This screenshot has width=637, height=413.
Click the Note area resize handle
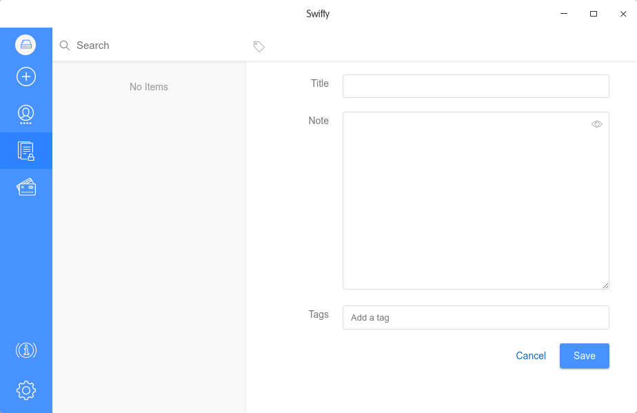coord(605,285)
